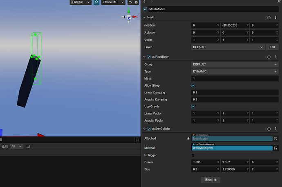The height and width of the screenshot is (187, 282).
Task: Click the scene orientation gizmo Z cube
Action: point(129,18)
